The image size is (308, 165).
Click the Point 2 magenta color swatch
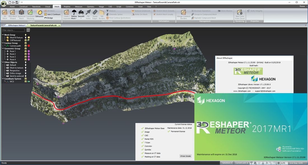point(29,54)
